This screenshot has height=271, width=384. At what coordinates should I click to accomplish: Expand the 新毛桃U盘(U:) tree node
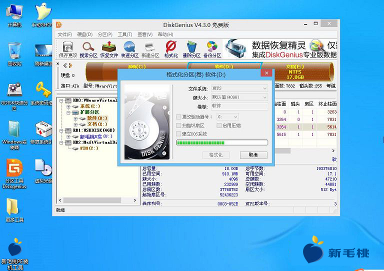pyautogui.click(x=68, y=136)
